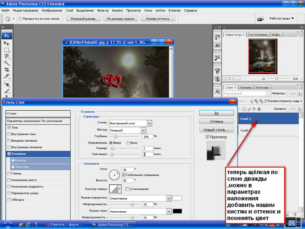
Task: Select the Magic Wand tool
Action: 6,63
